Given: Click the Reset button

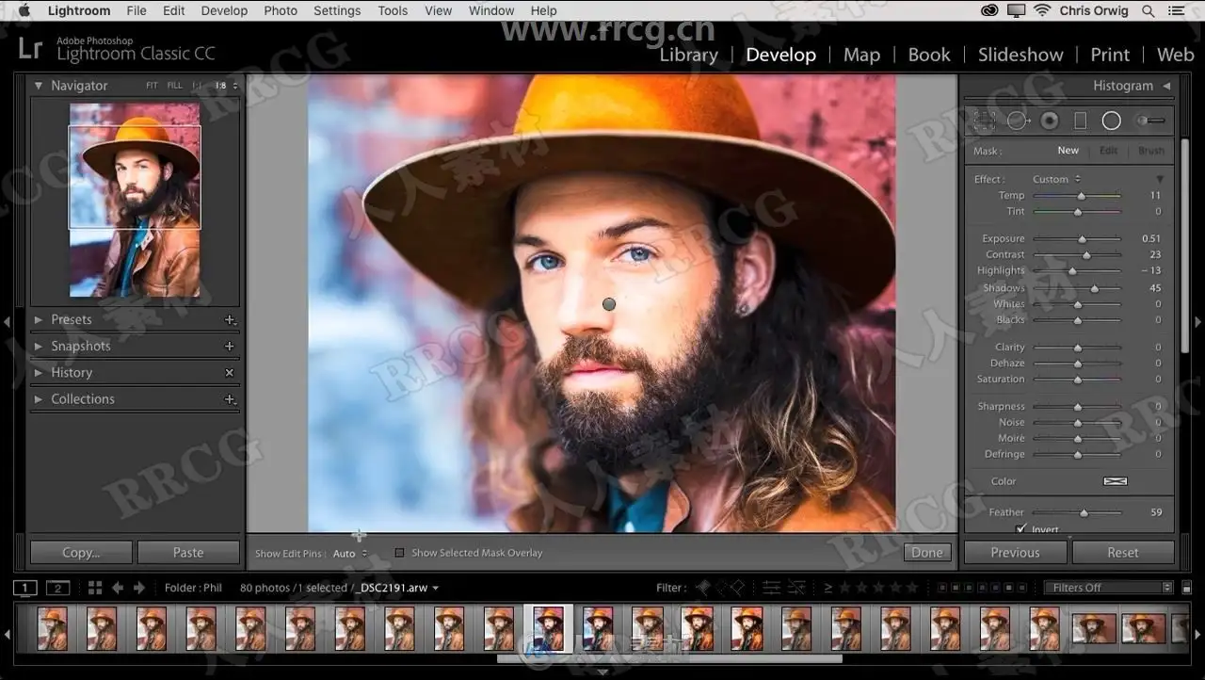Looking at the screenshot, I should [x=1123, y=553].
